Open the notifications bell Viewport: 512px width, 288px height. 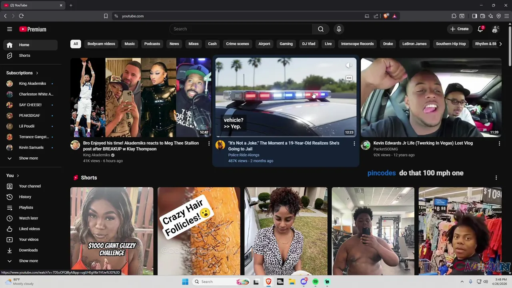point(481,29)
